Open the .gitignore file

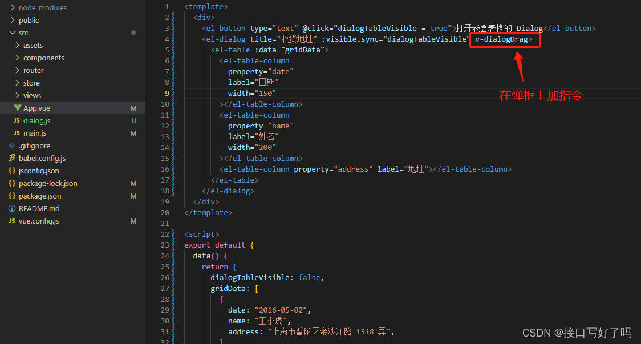click(35, 145)
